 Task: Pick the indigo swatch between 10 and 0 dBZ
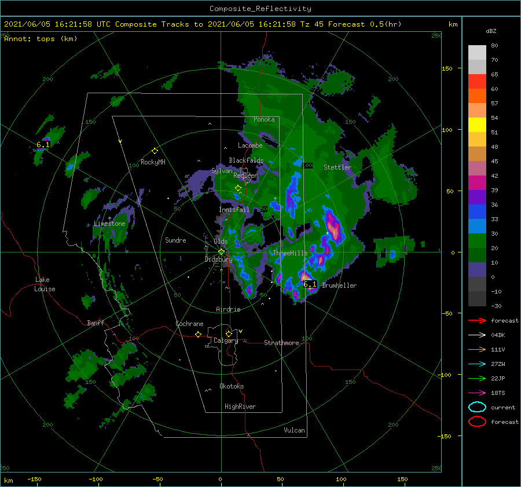coord(477,270)
